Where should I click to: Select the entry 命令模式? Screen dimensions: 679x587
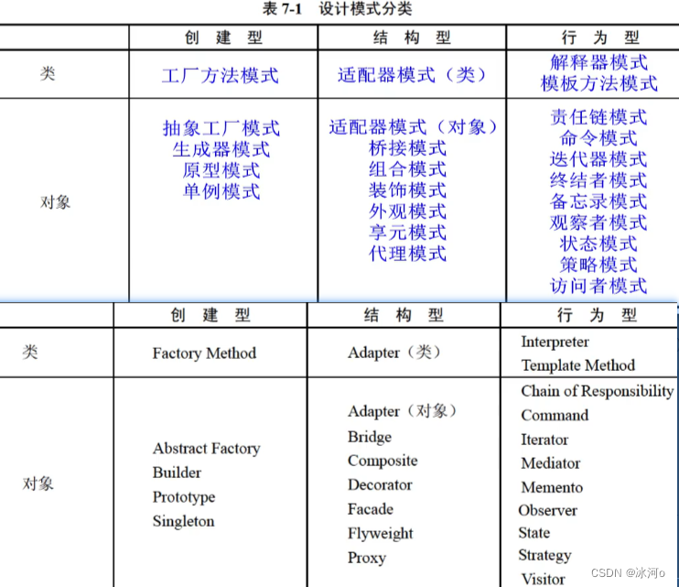(598, 138)
